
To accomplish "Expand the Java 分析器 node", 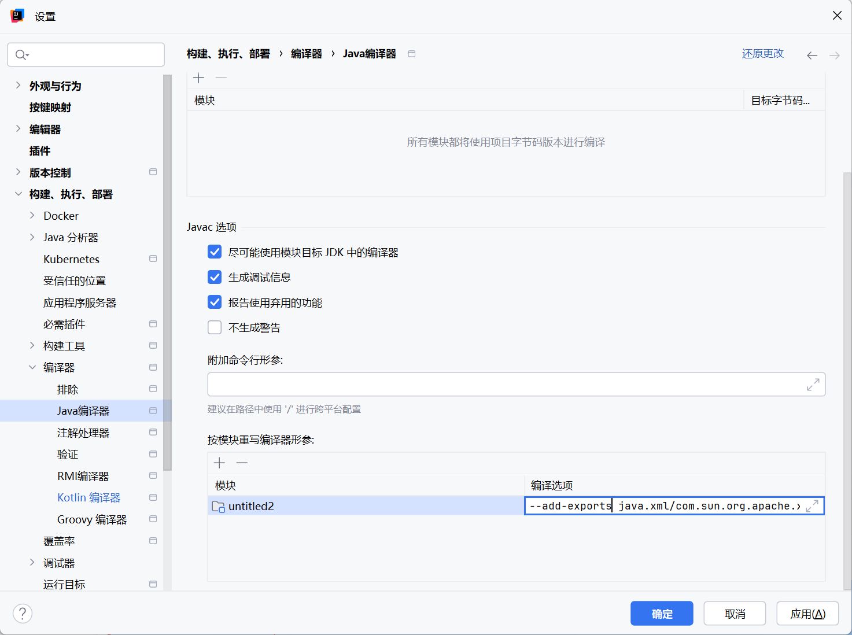I will [32, 237].
